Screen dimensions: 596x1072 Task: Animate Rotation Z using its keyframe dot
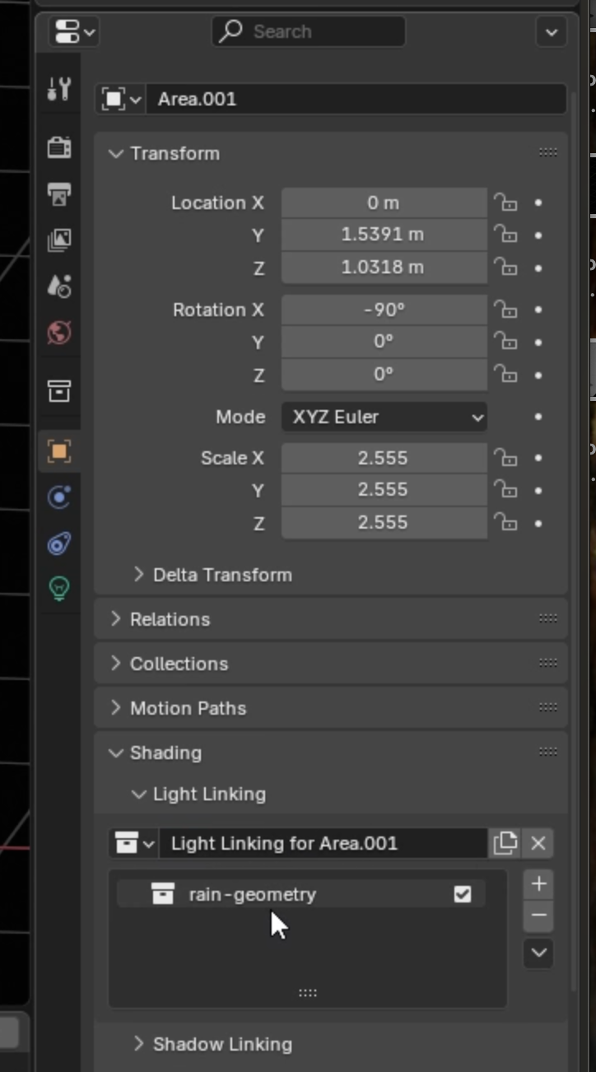pos(538,375)
